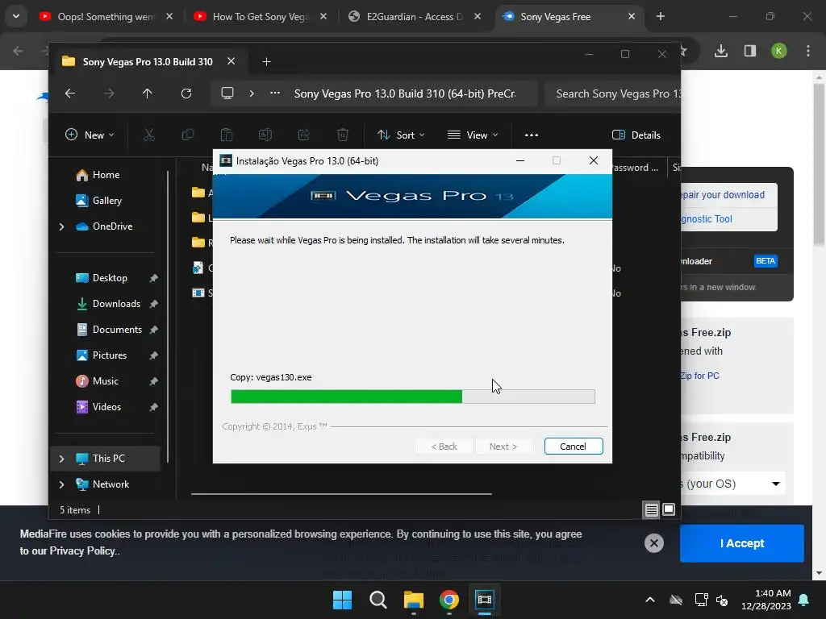
Task: Open a new Chrome tab
Action: tap(661, 17)
